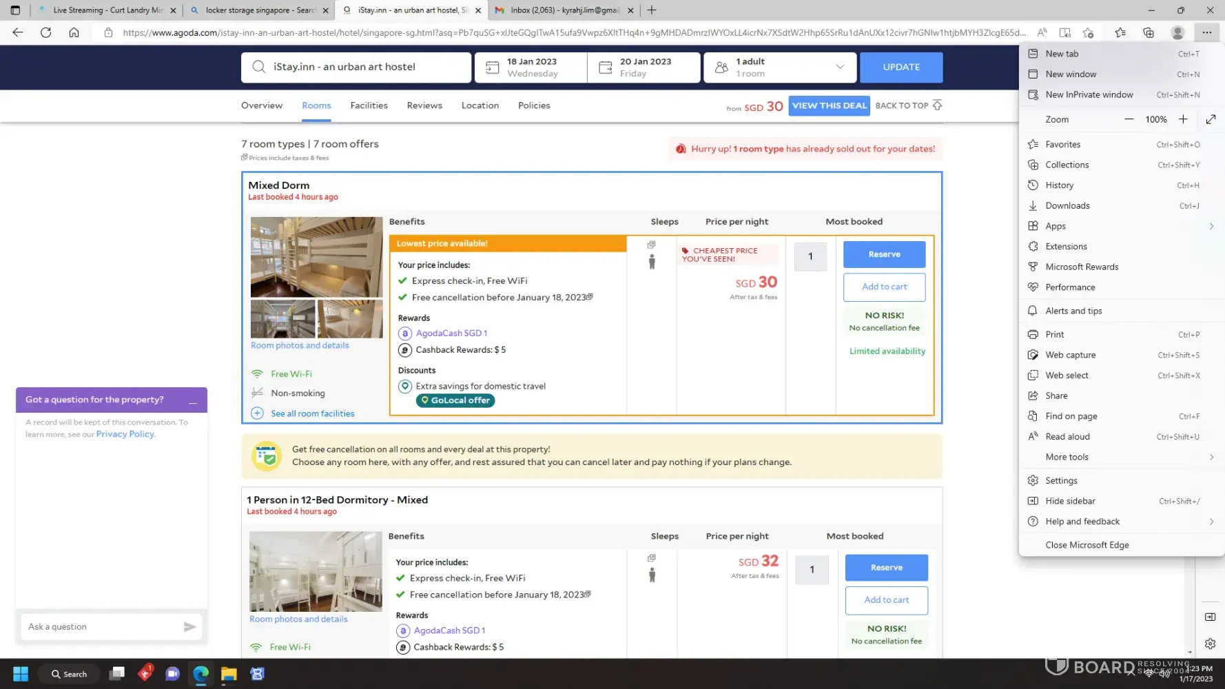Send the chat question with the arrow icon

point(189,627)
